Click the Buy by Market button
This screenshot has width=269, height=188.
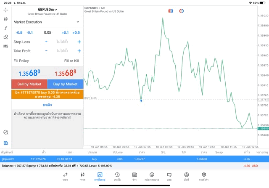coord(65,84)
